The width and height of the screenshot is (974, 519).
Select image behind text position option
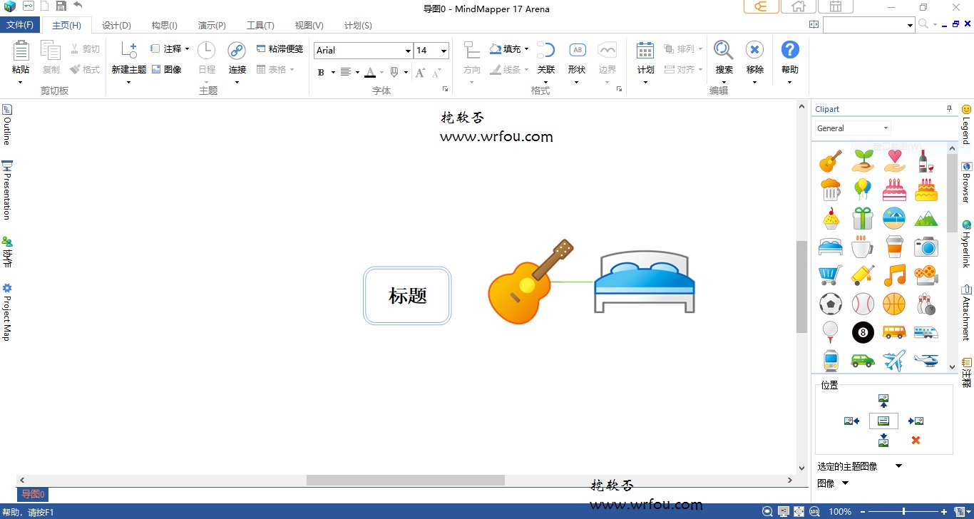[x=883, y=421]
